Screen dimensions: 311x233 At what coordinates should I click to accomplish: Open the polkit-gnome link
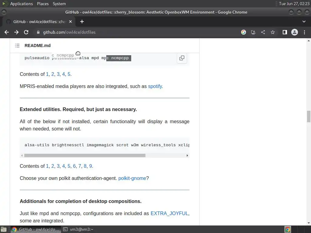(132, 178)
